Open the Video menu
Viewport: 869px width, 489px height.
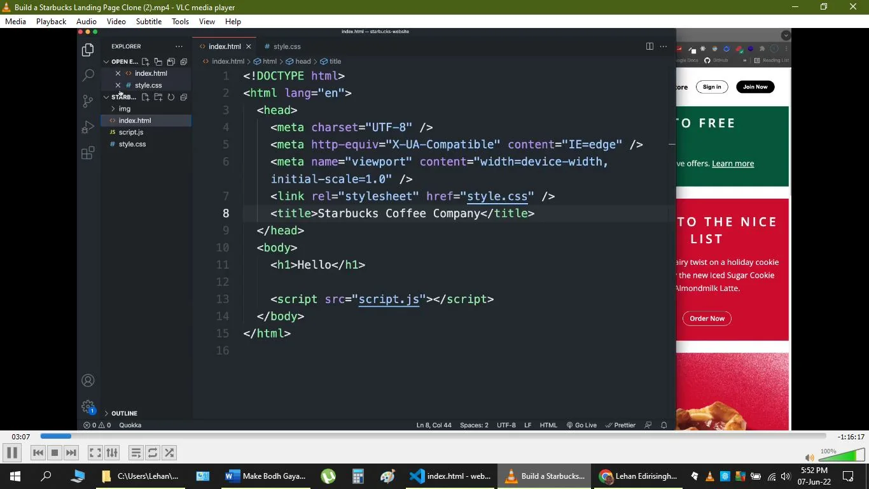[x=116, y=22]
